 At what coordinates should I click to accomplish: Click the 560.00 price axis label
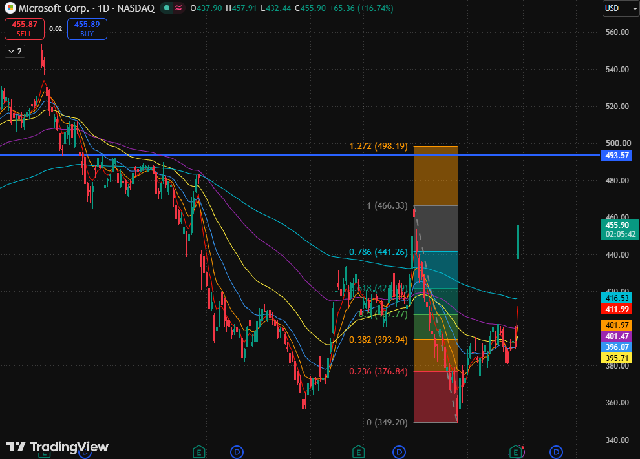tap(617, 32)
